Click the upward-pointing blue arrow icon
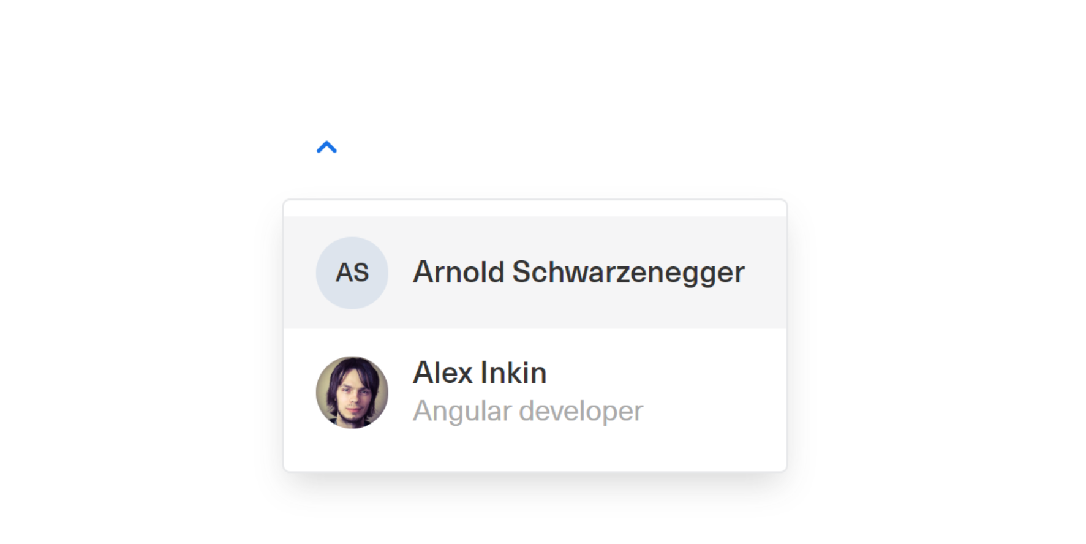The width and height of the screenshot is (1086, 544). click(326, 148)
